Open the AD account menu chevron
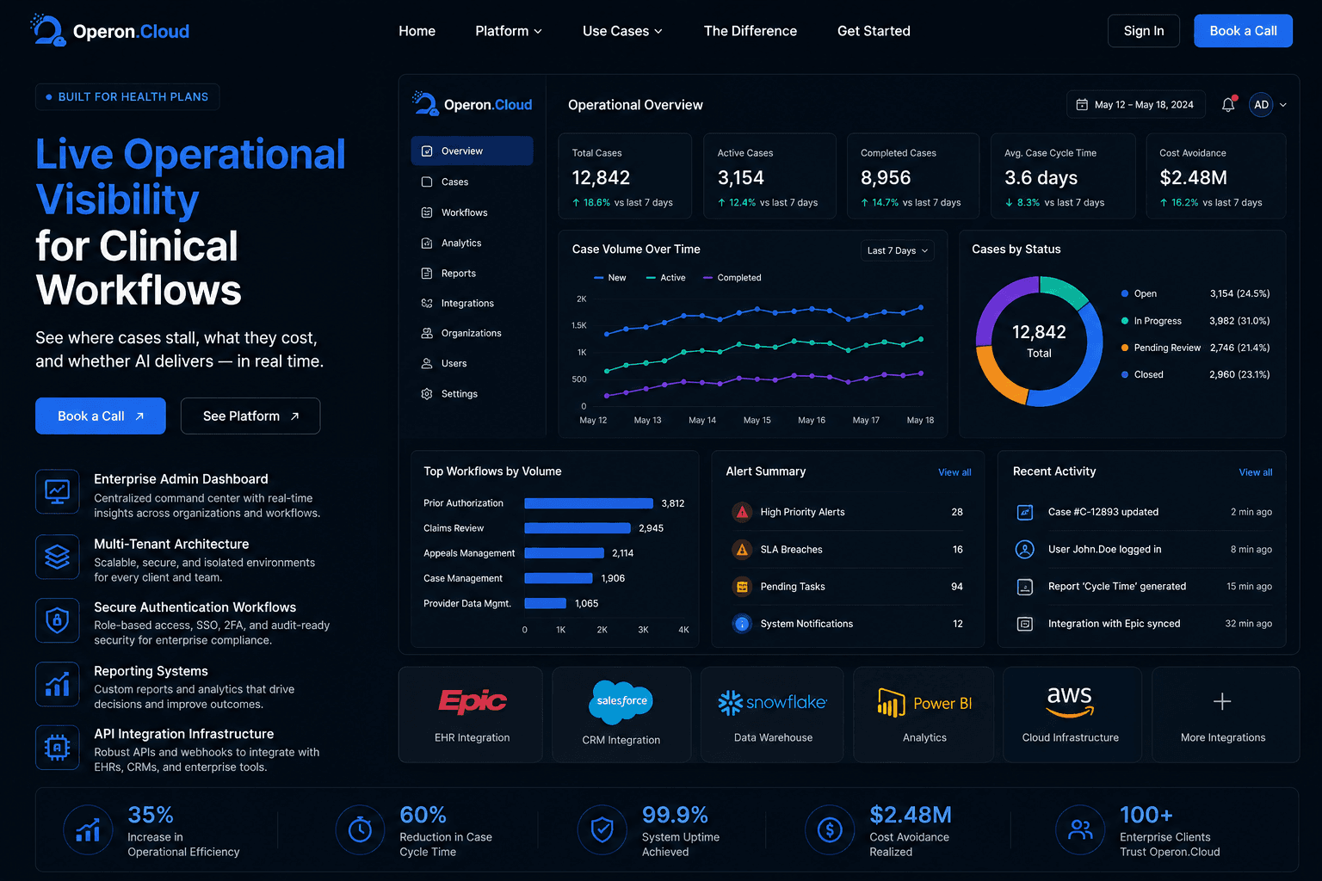 1283,105
